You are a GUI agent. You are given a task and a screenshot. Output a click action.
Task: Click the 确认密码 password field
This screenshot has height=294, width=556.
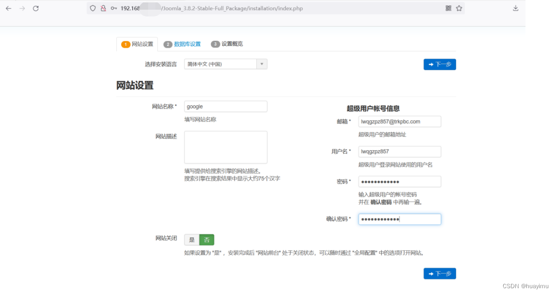[x=400, y=219]
